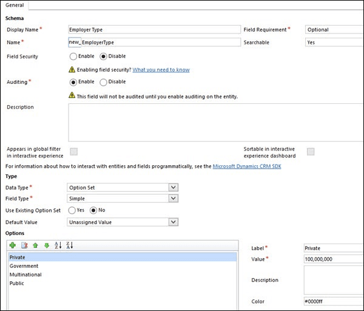Click the Color field showing #0000ff

[x=332, y=302]
